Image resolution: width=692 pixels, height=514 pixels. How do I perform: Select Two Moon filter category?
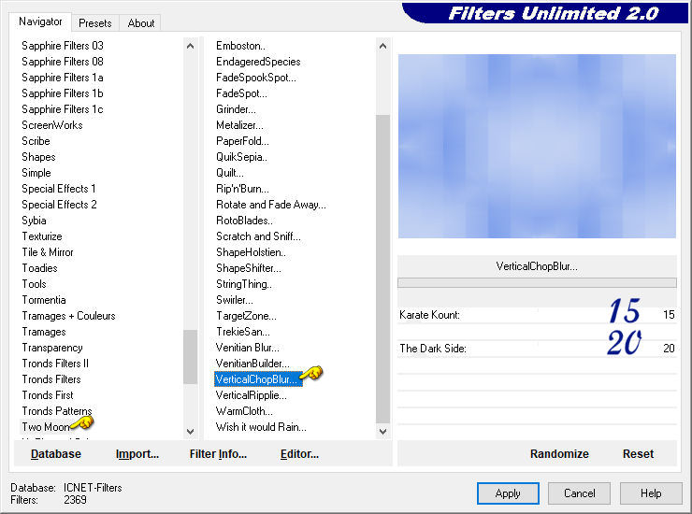(x=46, y=427)
